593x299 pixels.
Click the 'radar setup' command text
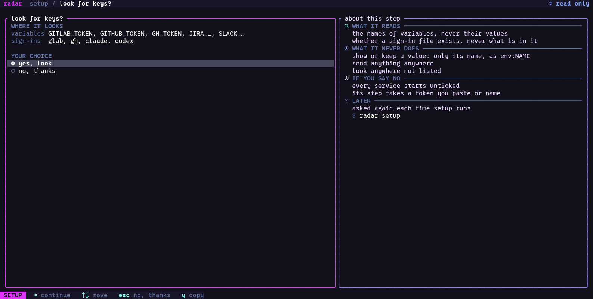click(x=380, y=116)
